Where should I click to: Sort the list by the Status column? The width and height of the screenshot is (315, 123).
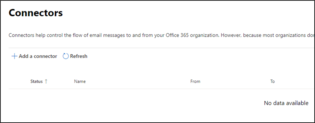(x=36, y=81)
